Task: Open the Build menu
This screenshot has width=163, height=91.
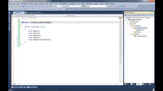Action: coord(36,4)
